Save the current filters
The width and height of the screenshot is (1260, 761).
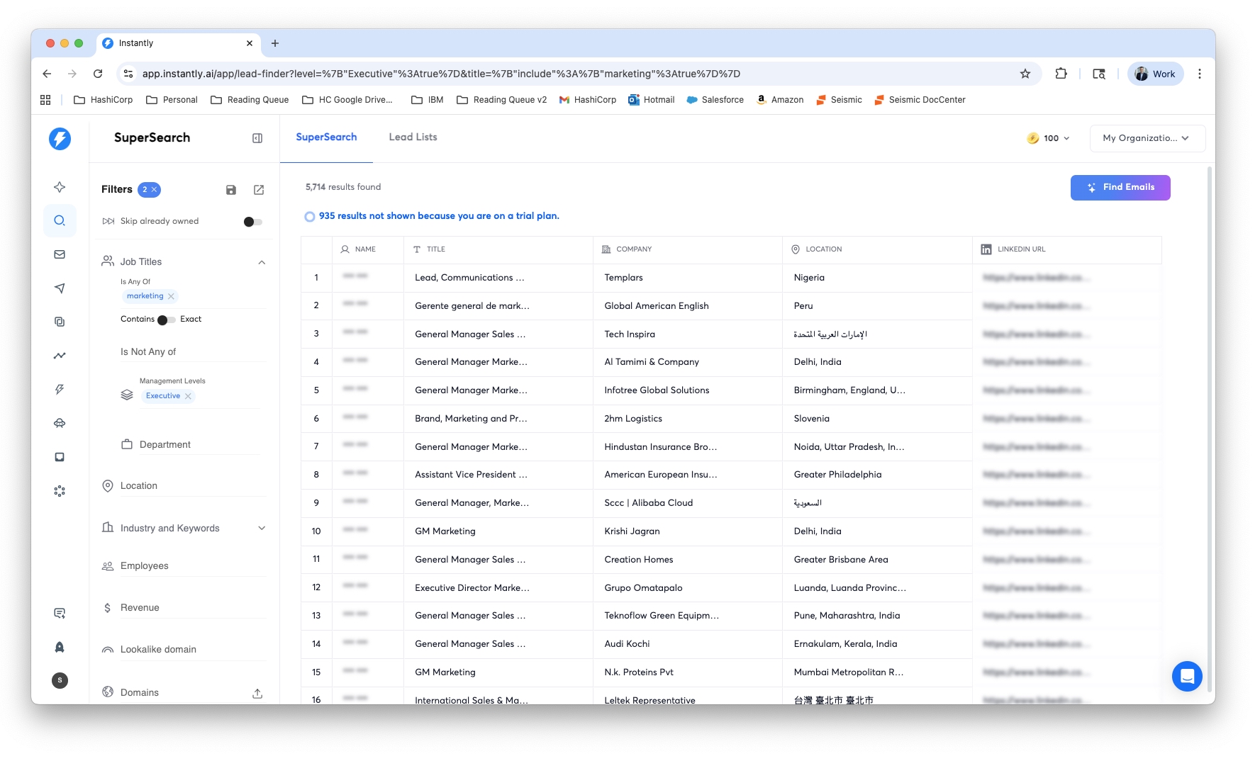231,190
